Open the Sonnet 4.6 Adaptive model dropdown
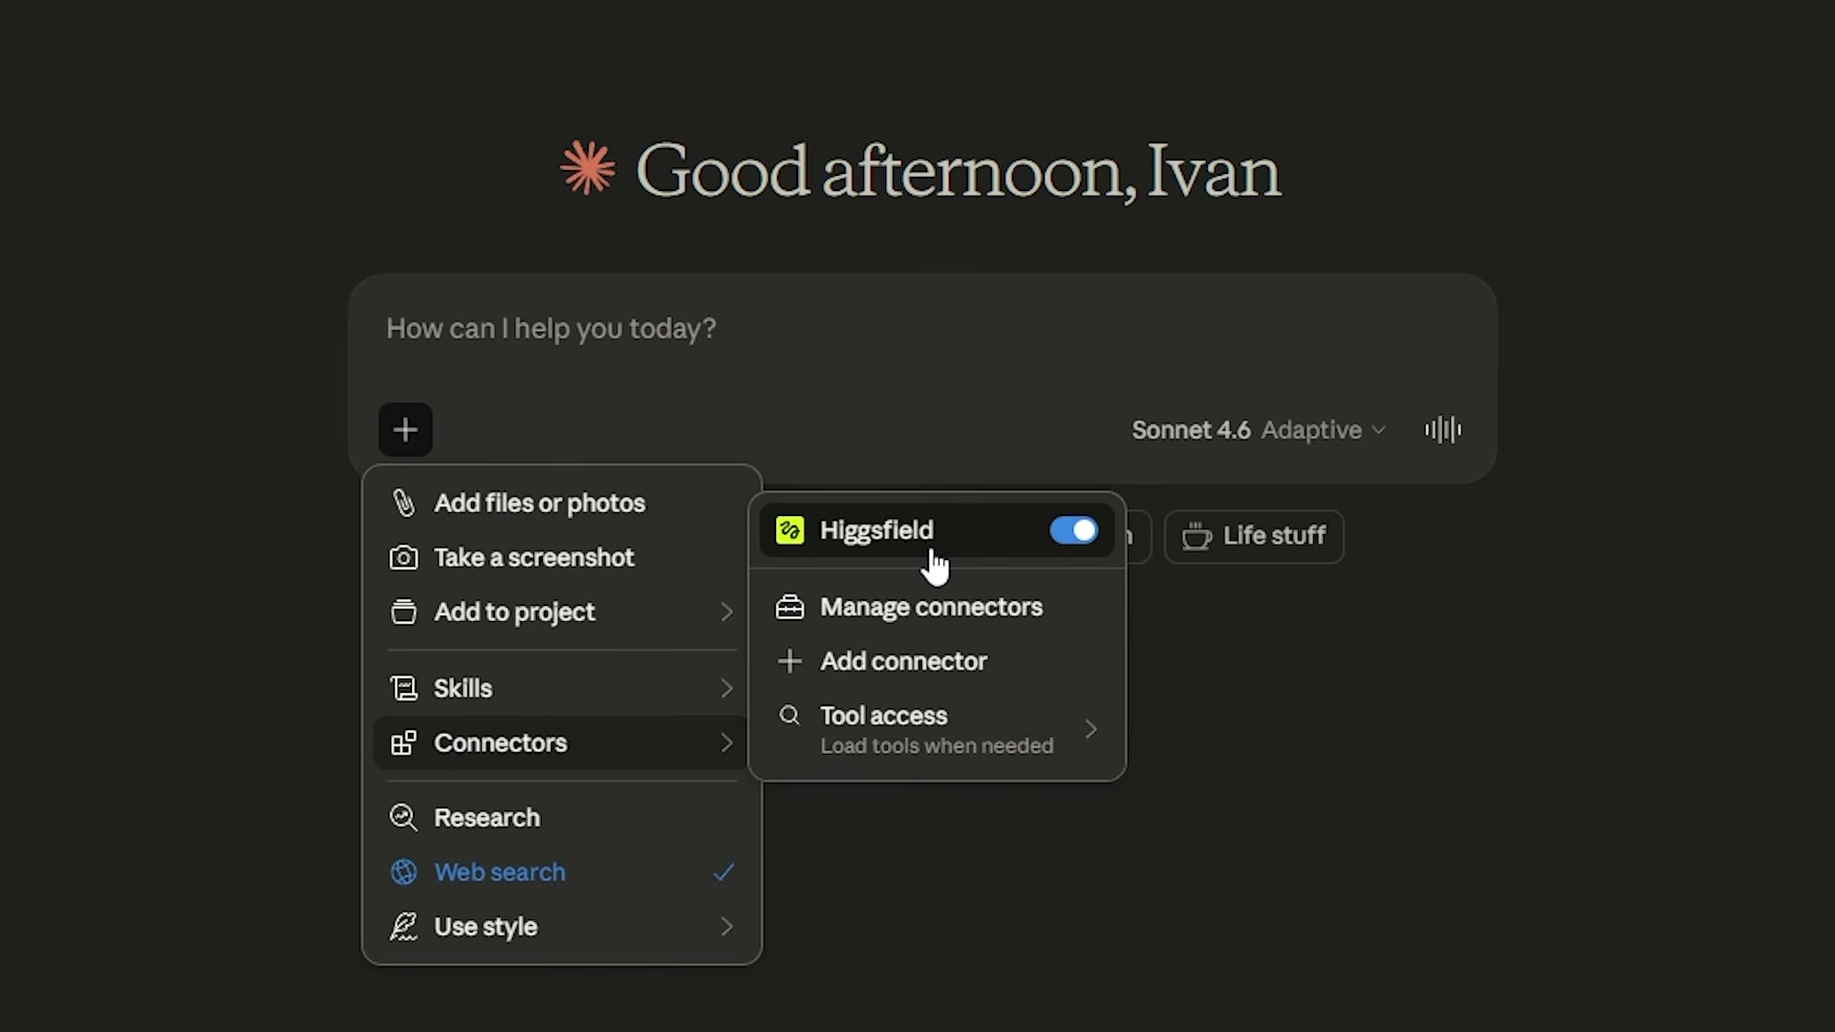The width and height of the screenshot is (1835, 1032). click(x=1259, y=430)
